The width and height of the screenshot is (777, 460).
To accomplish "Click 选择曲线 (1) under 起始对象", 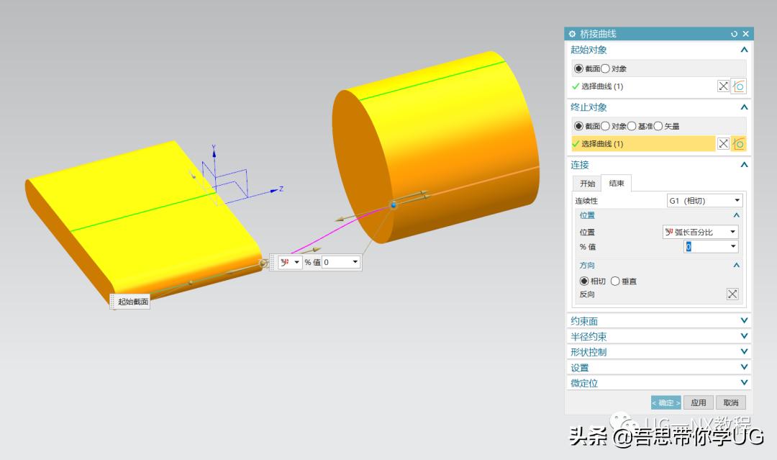I will coord(601,86).
